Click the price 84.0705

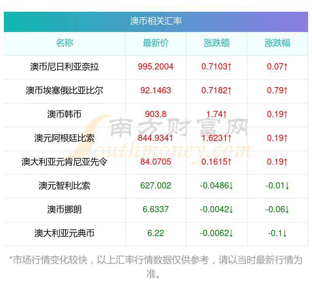(156, 162)
